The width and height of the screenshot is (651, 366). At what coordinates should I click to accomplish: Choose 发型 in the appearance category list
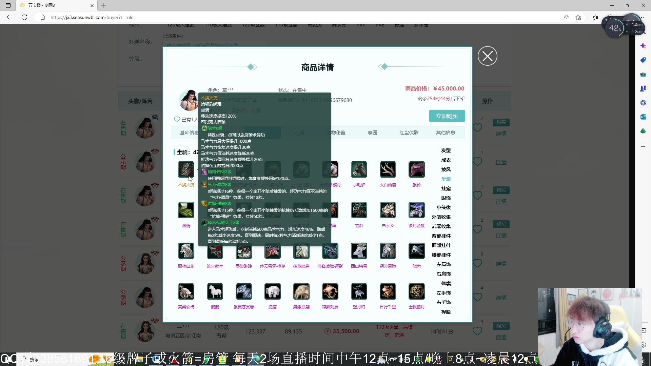pos(446,150)
